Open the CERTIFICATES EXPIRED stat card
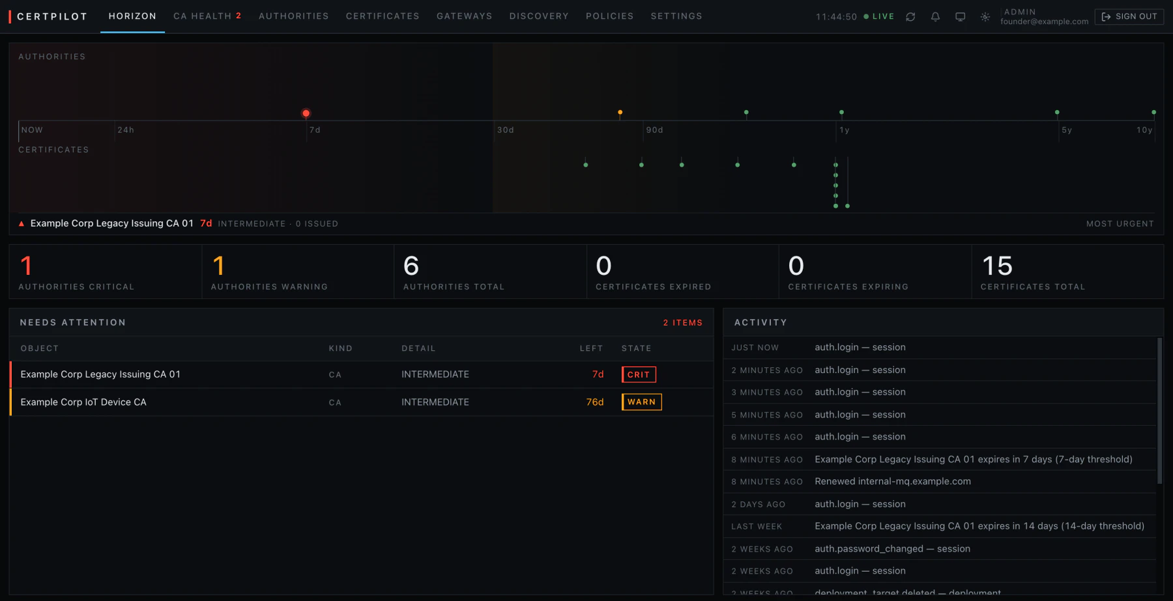 tap(682, 272)
